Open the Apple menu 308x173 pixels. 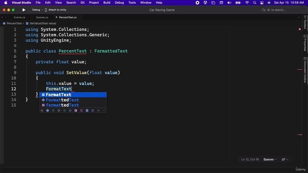coord(6,3)
